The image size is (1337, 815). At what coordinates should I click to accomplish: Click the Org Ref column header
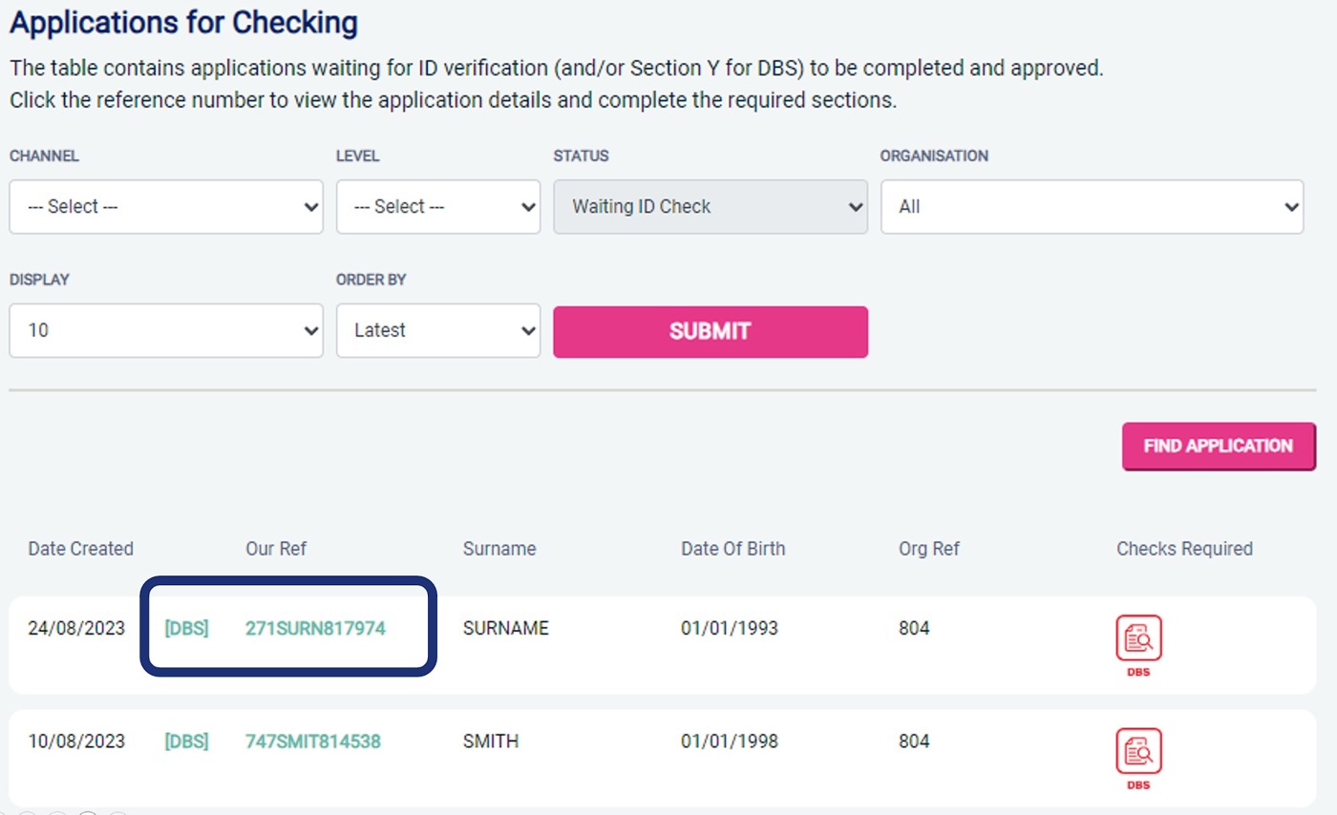(929, 549)
